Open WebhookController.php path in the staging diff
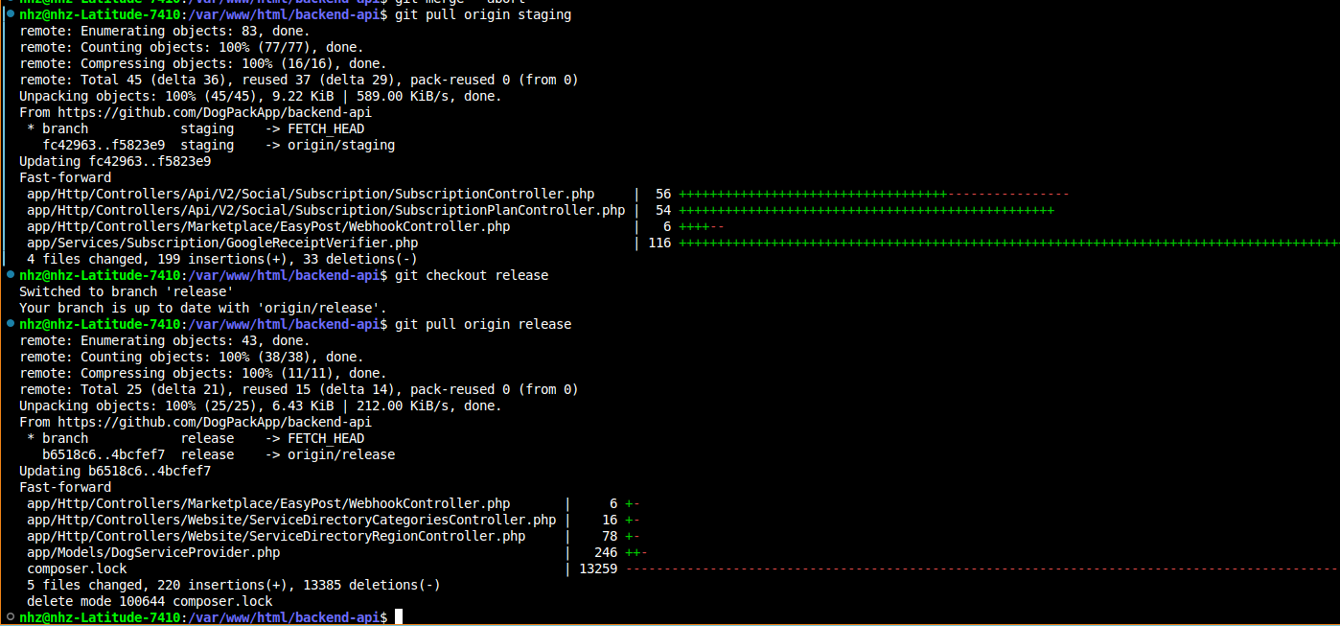1340x626 pixels. (x=267, y=226)
